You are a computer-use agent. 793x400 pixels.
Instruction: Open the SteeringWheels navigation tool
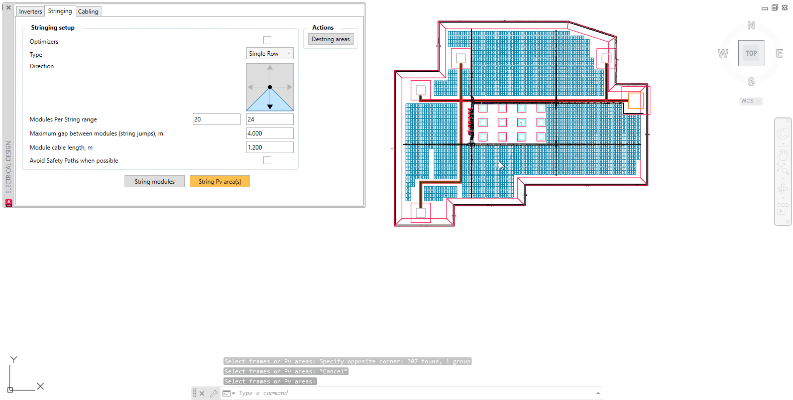coord(783,134)
